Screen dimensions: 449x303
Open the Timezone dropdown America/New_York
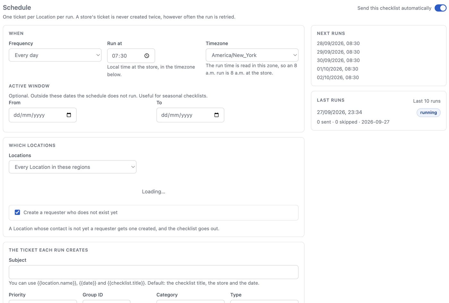pos(252,55)
